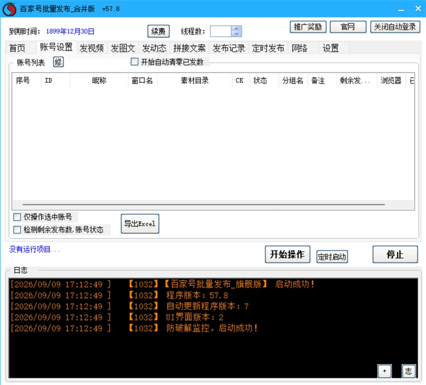The height and width of the screenshot is (385, 426).
Task: Open the 发视频 tab
Action: point(91,48)
